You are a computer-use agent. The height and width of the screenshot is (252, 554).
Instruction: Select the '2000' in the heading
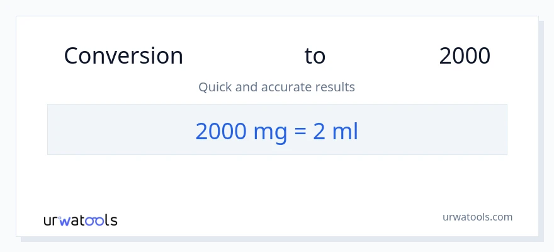coord(465,56)
